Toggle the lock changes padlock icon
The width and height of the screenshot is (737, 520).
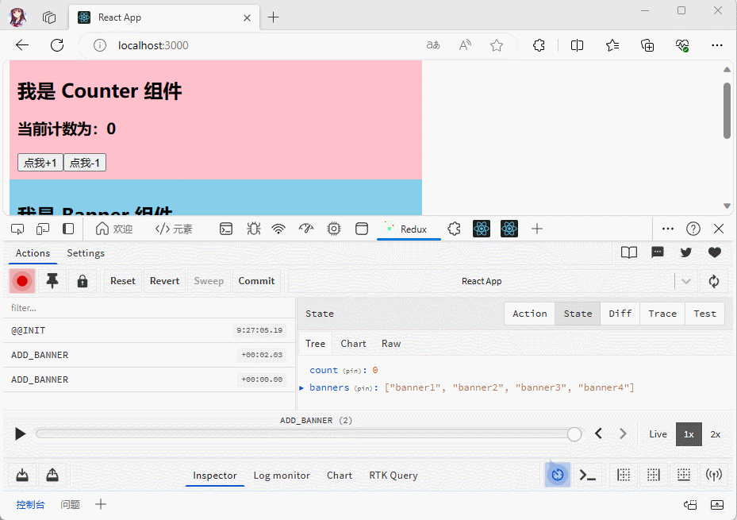click(82, 281)
